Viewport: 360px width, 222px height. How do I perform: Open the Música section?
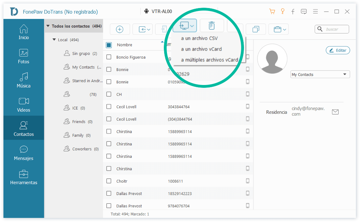24,80
